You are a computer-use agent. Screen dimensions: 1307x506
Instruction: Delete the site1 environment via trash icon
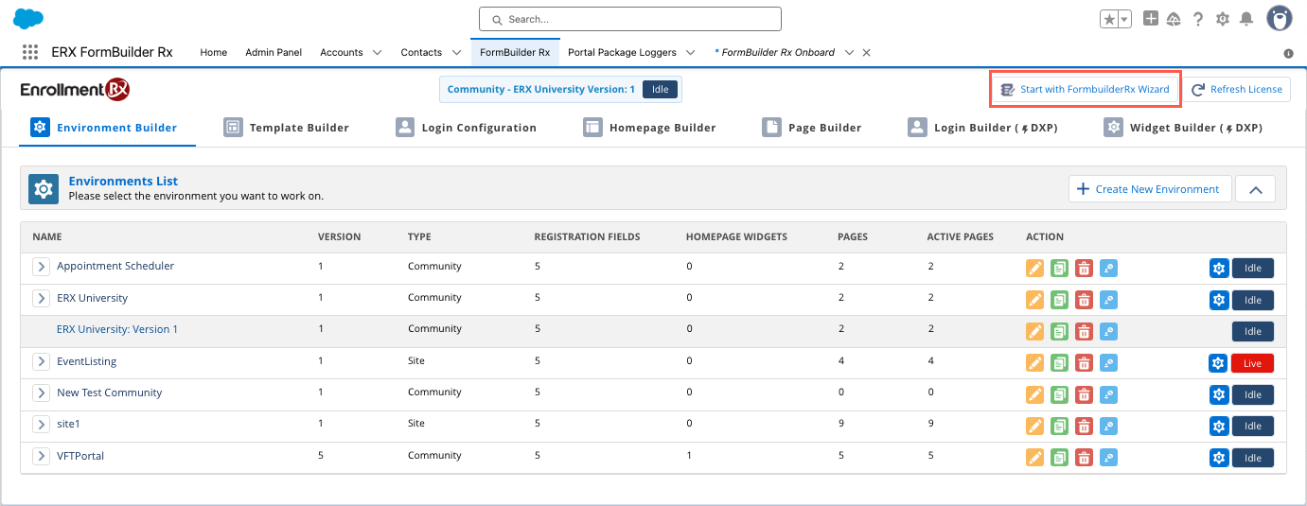tap(1084, 427)
